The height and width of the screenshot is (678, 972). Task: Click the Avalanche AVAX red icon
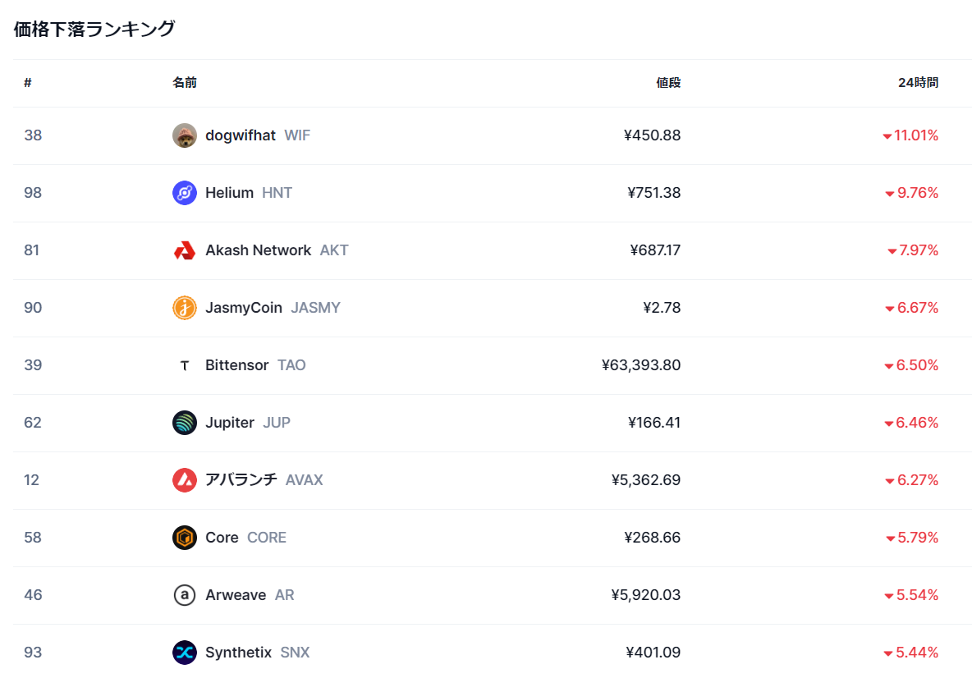coord(185,480)
